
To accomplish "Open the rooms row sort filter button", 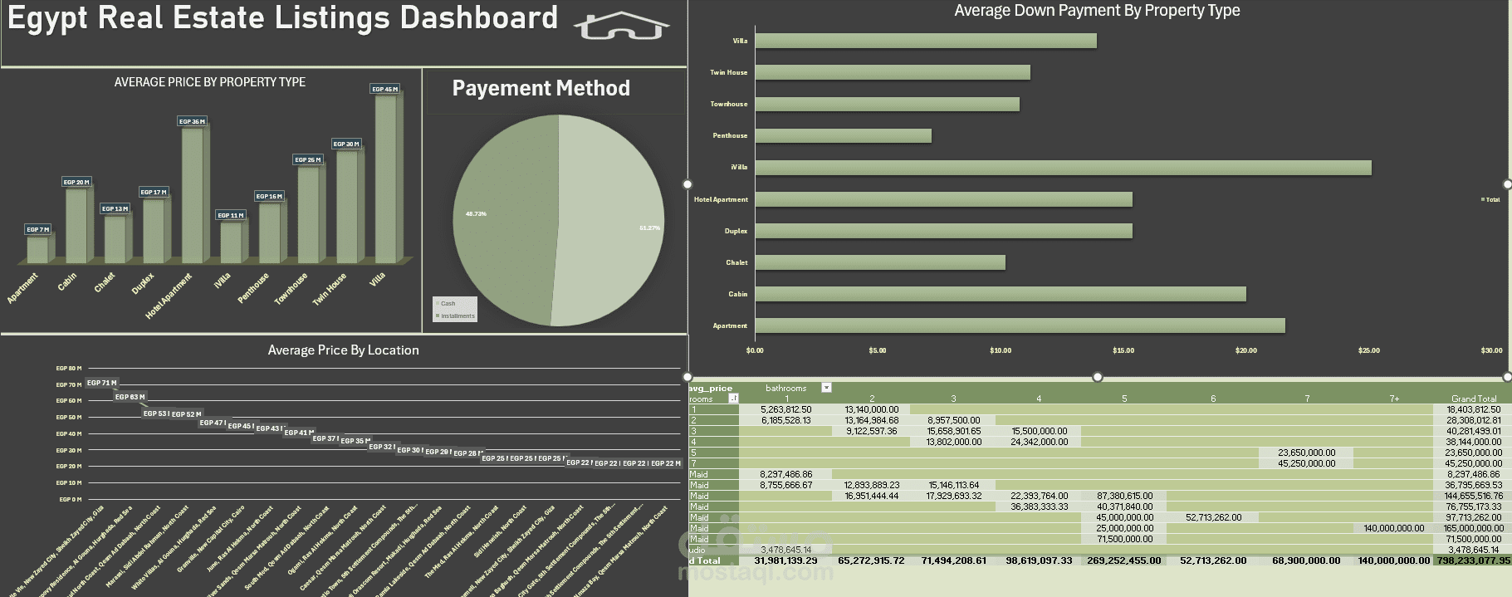I will (x=733, y=399).
